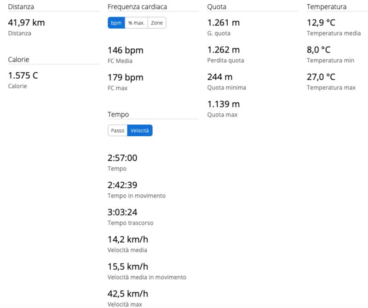Image resolution: width=368 pixels, height=308 pixels.
Task: Click the Calorie section header
Action: [19, 60]
